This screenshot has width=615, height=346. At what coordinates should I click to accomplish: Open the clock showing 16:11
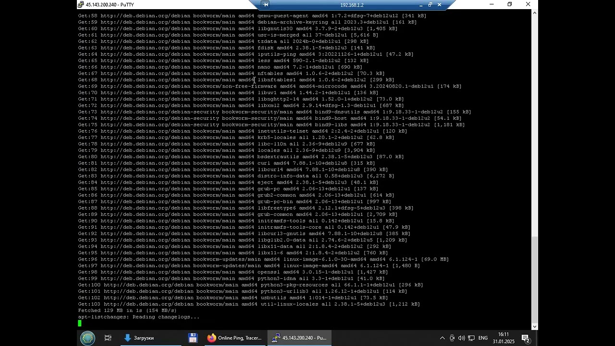pyautogui.click(x=503, y=338)
